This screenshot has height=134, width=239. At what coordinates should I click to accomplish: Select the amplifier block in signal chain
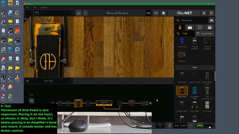click(104, 103)
